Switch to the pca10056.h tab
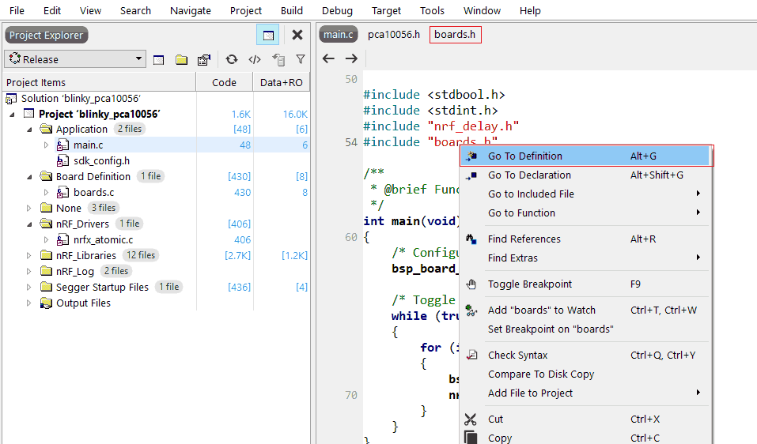The height and width of the screenshot is (444, 757). click(394, 35)
